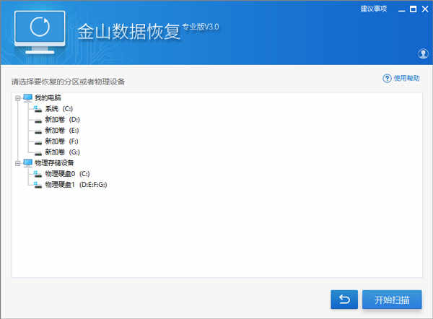Click the system drive icon beside 系统 (C:)

click(38, 109)
